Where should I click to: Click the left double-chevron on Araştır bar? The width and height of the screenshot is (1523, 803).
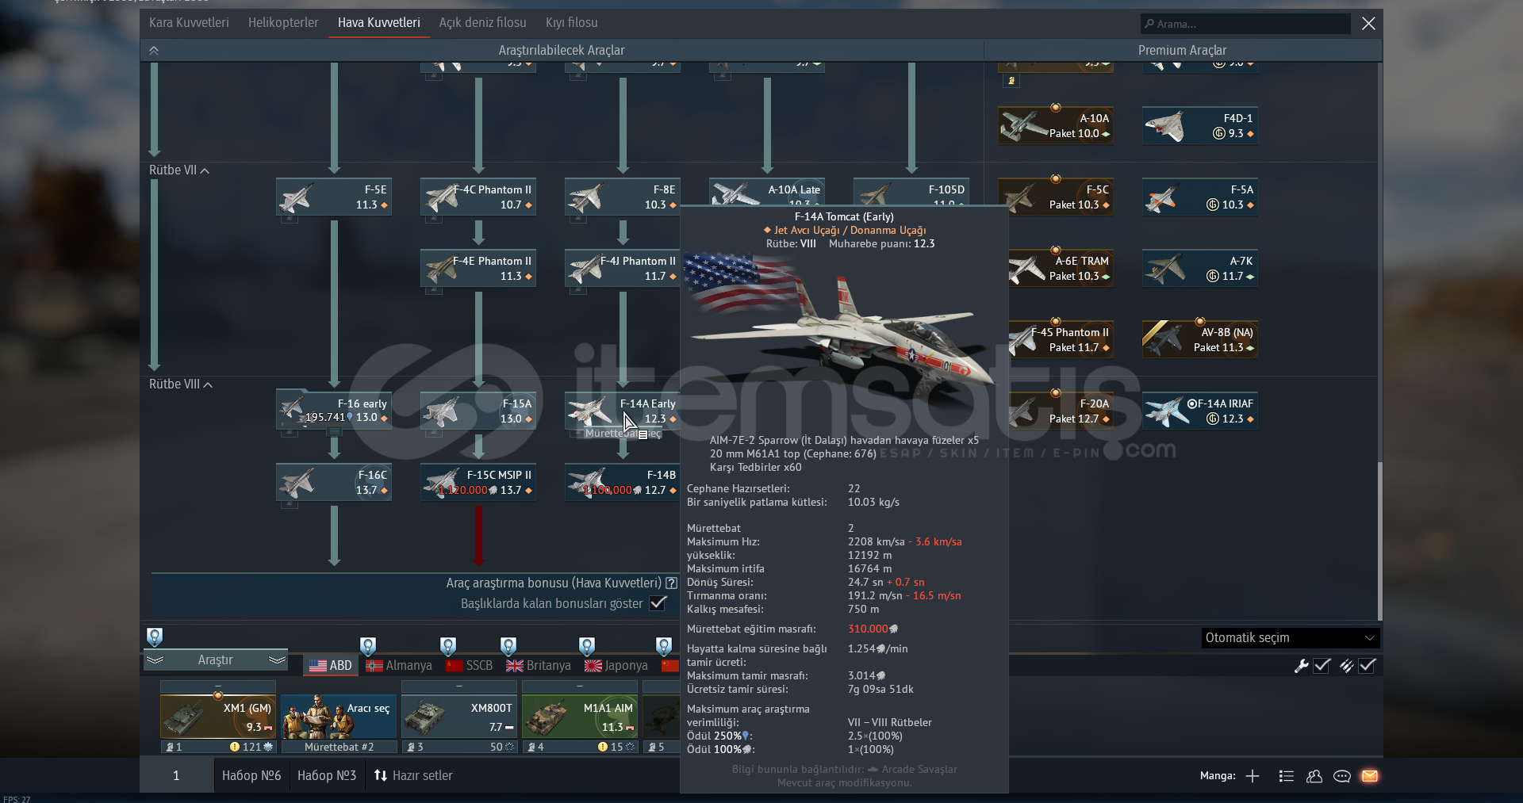click(x=155, y=660)
